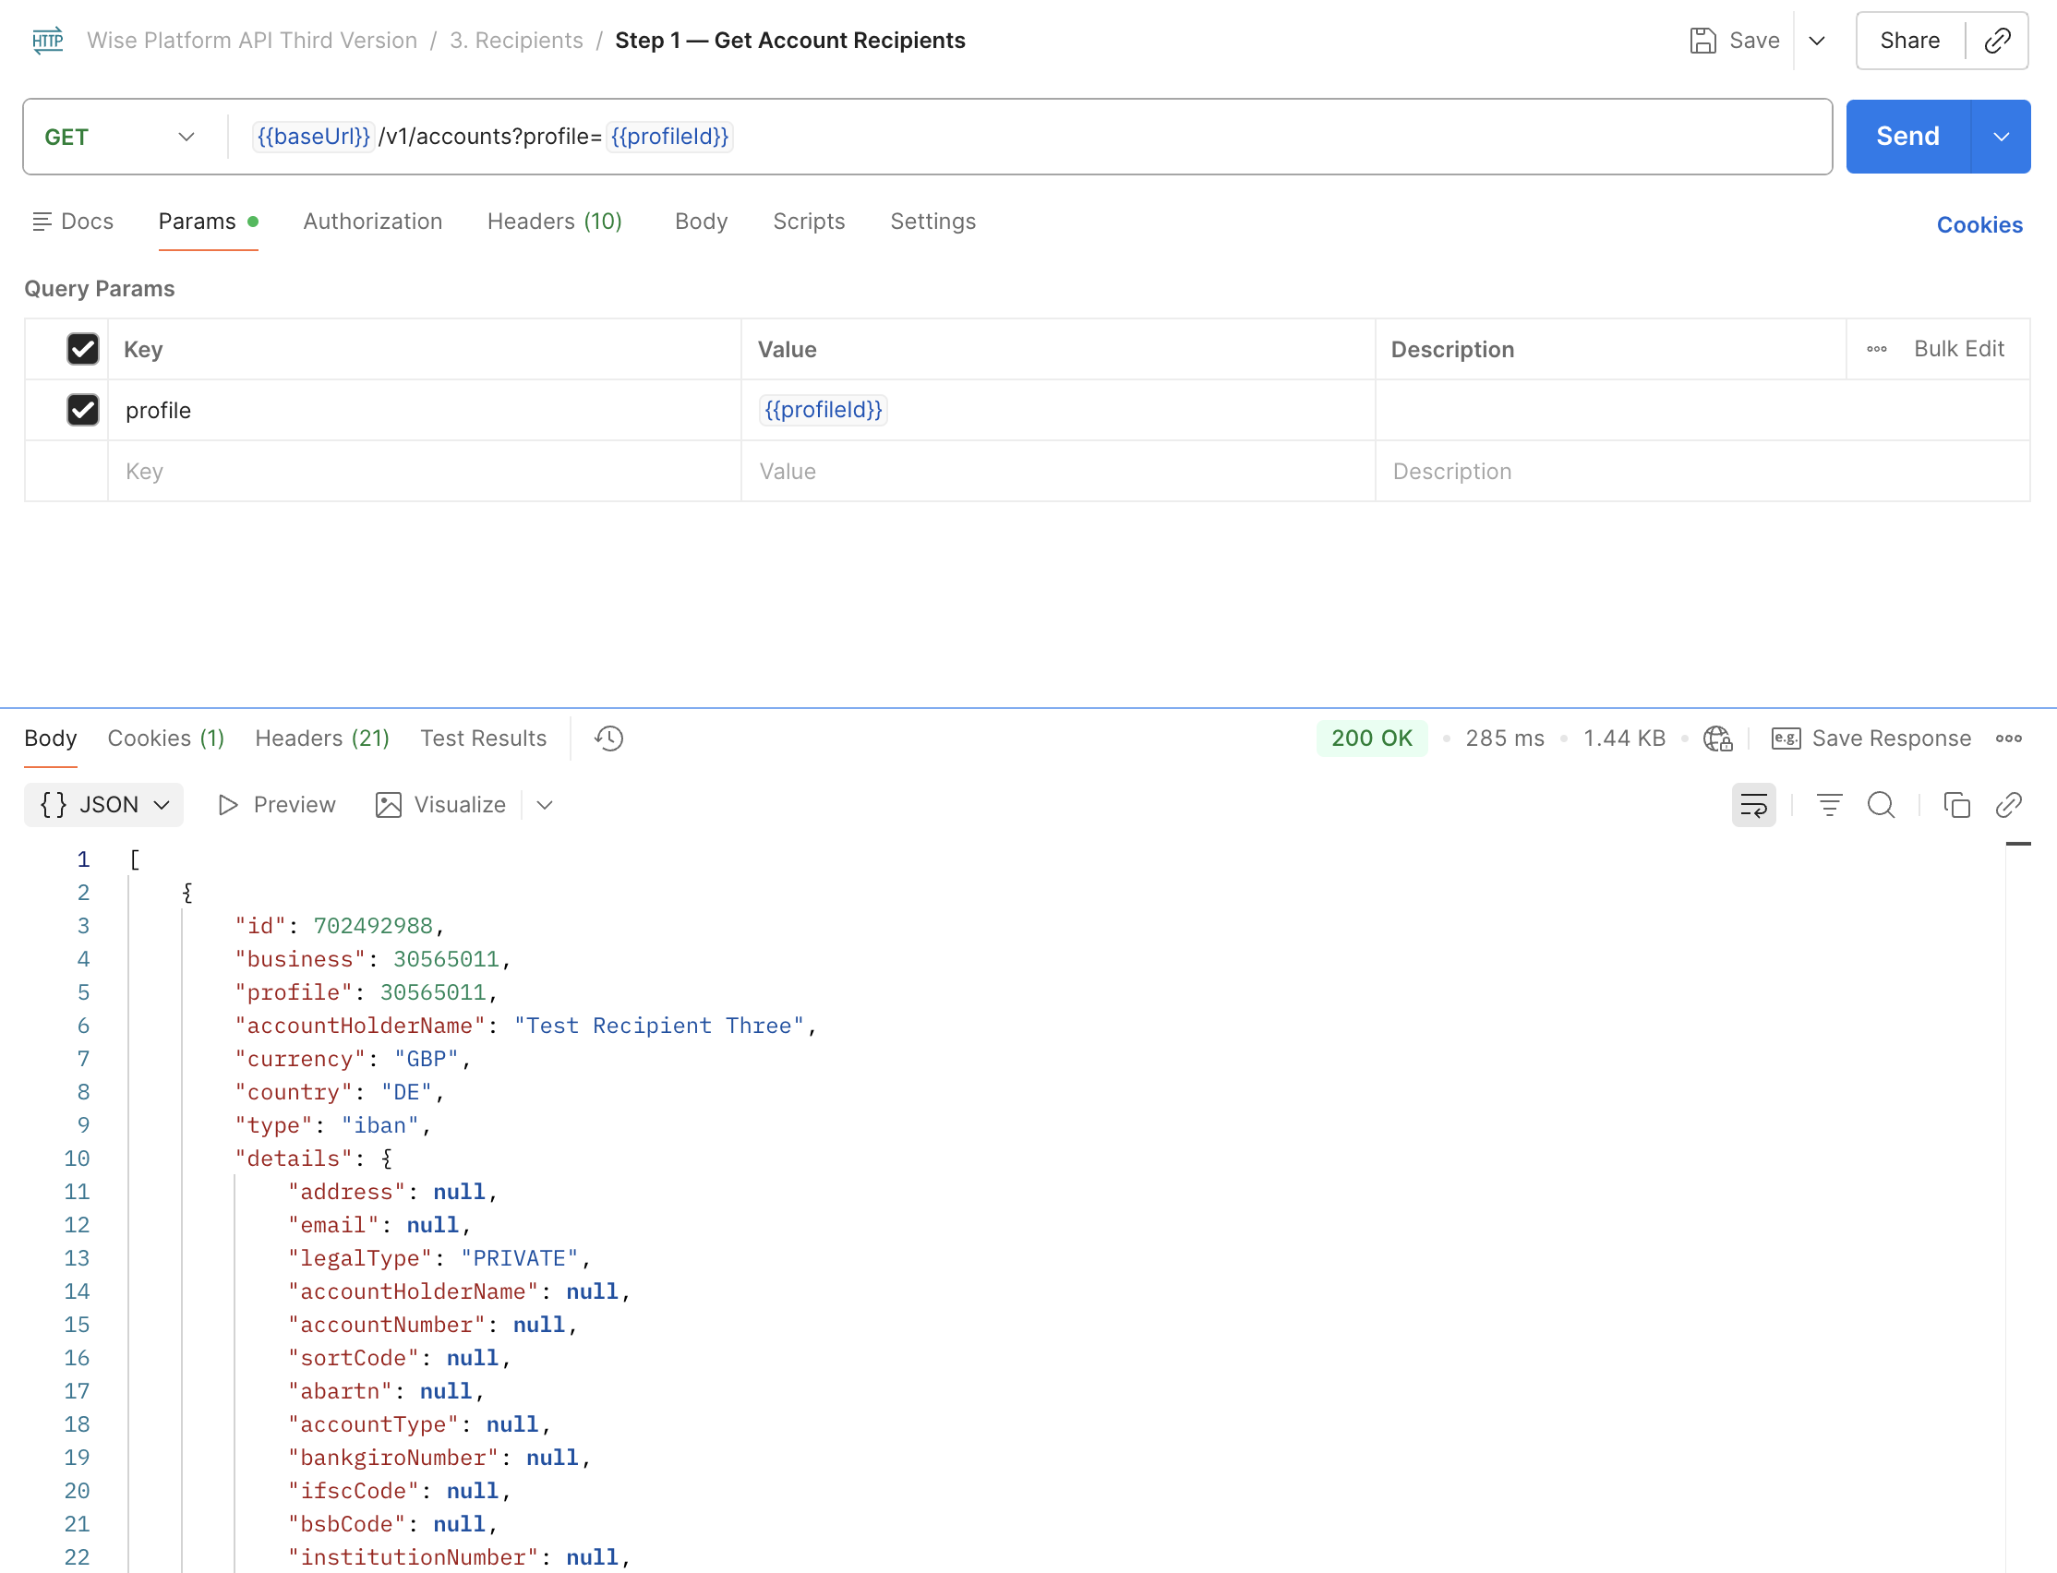Click the Save disk icon
This screenshot has height=1573, width=2057.
tap(1702, 41)
